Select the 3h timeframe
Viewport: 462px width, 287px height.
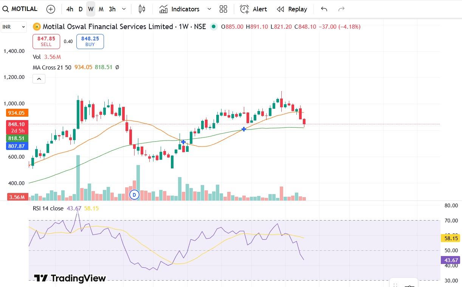tap(112, 9)
